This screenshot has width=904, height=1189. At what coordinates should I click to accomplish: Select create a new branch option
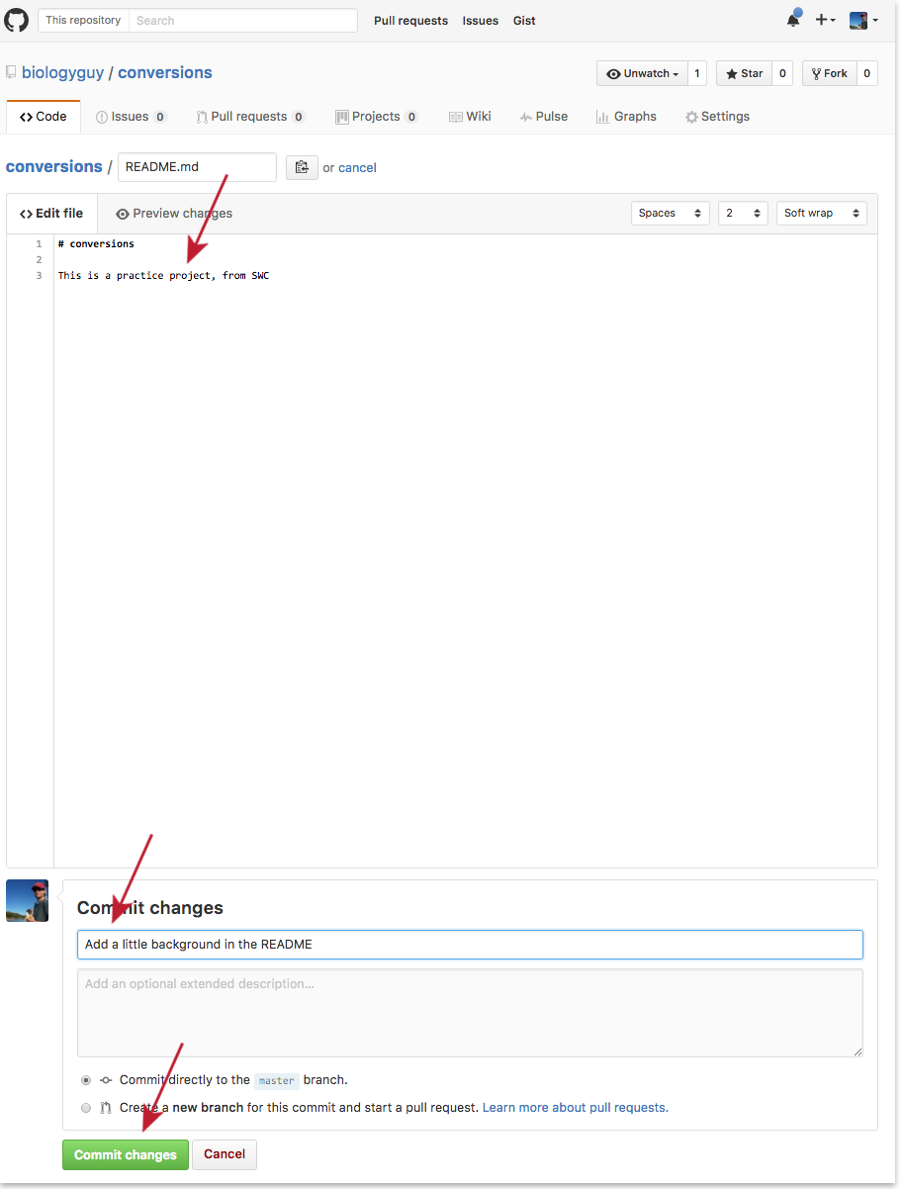coord(86,1108)
